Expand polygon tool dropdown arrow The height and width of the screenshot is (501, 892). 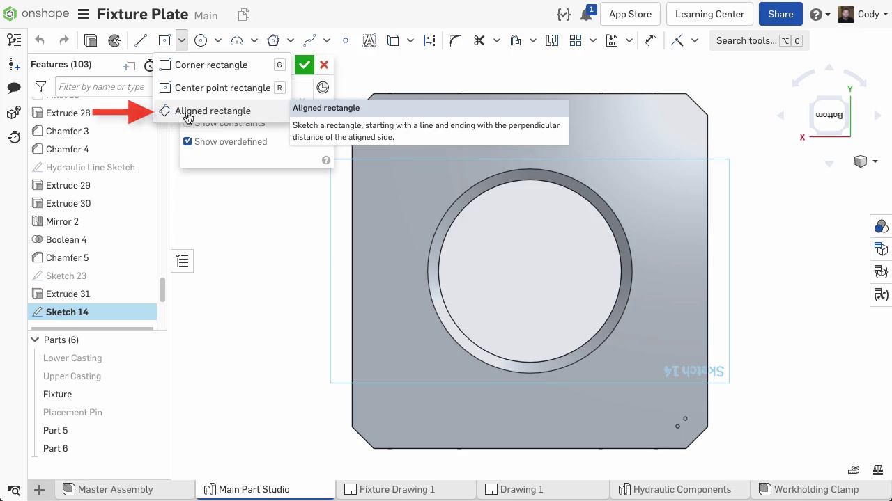pos(290,40)
